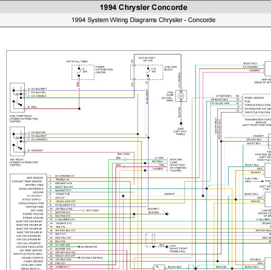The width and height of the screenshot is (271, 270).
Task: Click the 20A fuse A symbol
Action: pyautogui.click(x=79, y=72)
